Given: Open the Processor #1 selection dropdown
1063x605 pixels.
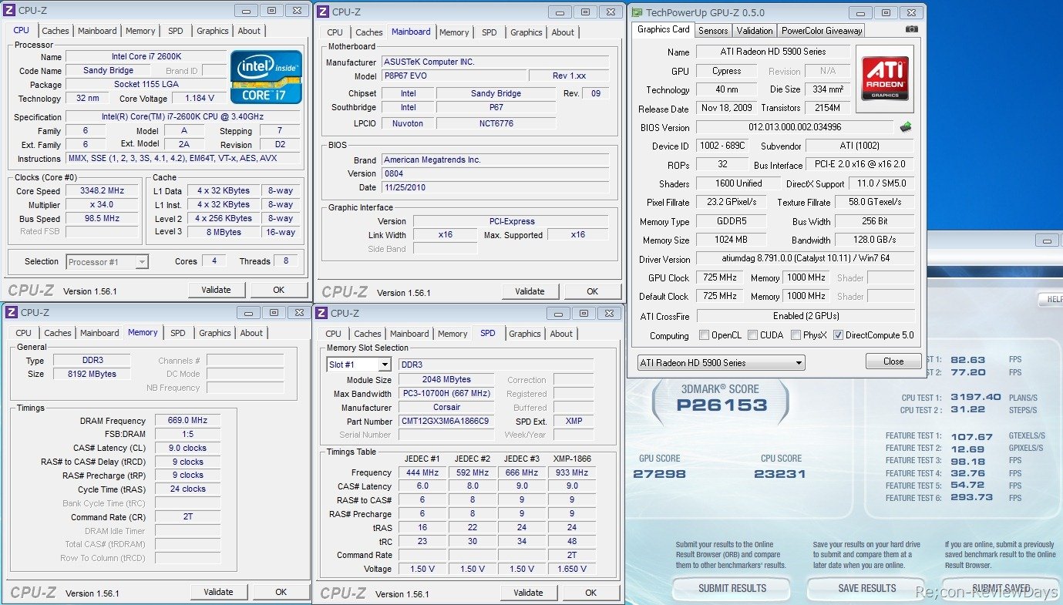Looking at the screenshot, I should click(x=141, y=262).
